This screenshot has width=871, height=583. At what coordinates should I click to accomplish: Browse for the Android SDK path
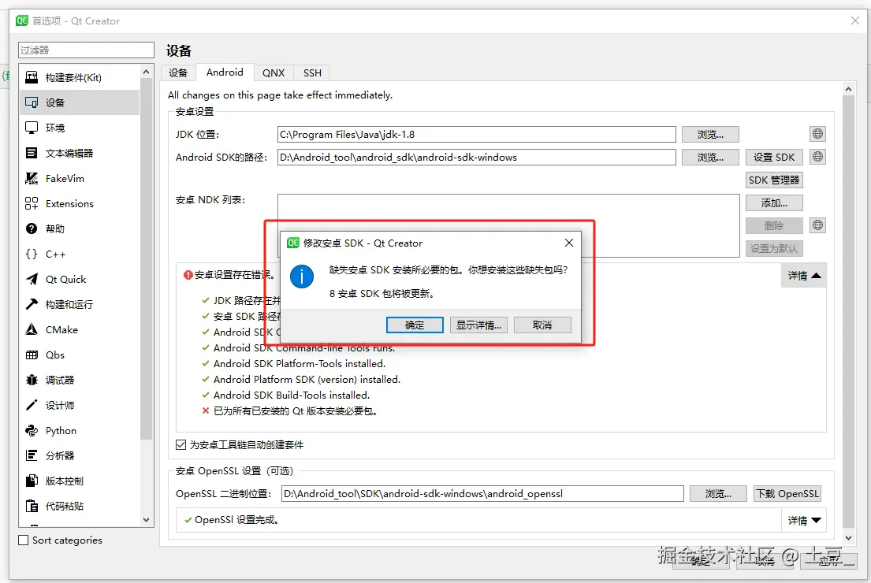pos(710,157)
